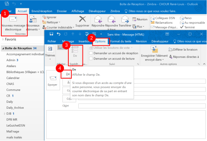Click the Répondre reply icon
This screenshot has width=207, height=141.
[98, 19]
